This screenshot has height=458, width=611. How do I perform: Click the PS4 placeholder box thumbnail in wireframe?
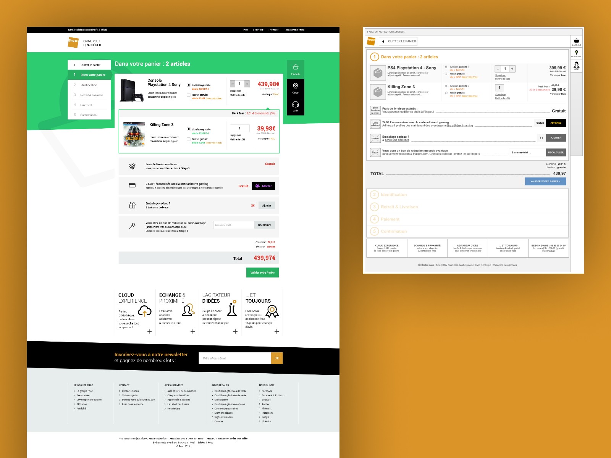378,73
